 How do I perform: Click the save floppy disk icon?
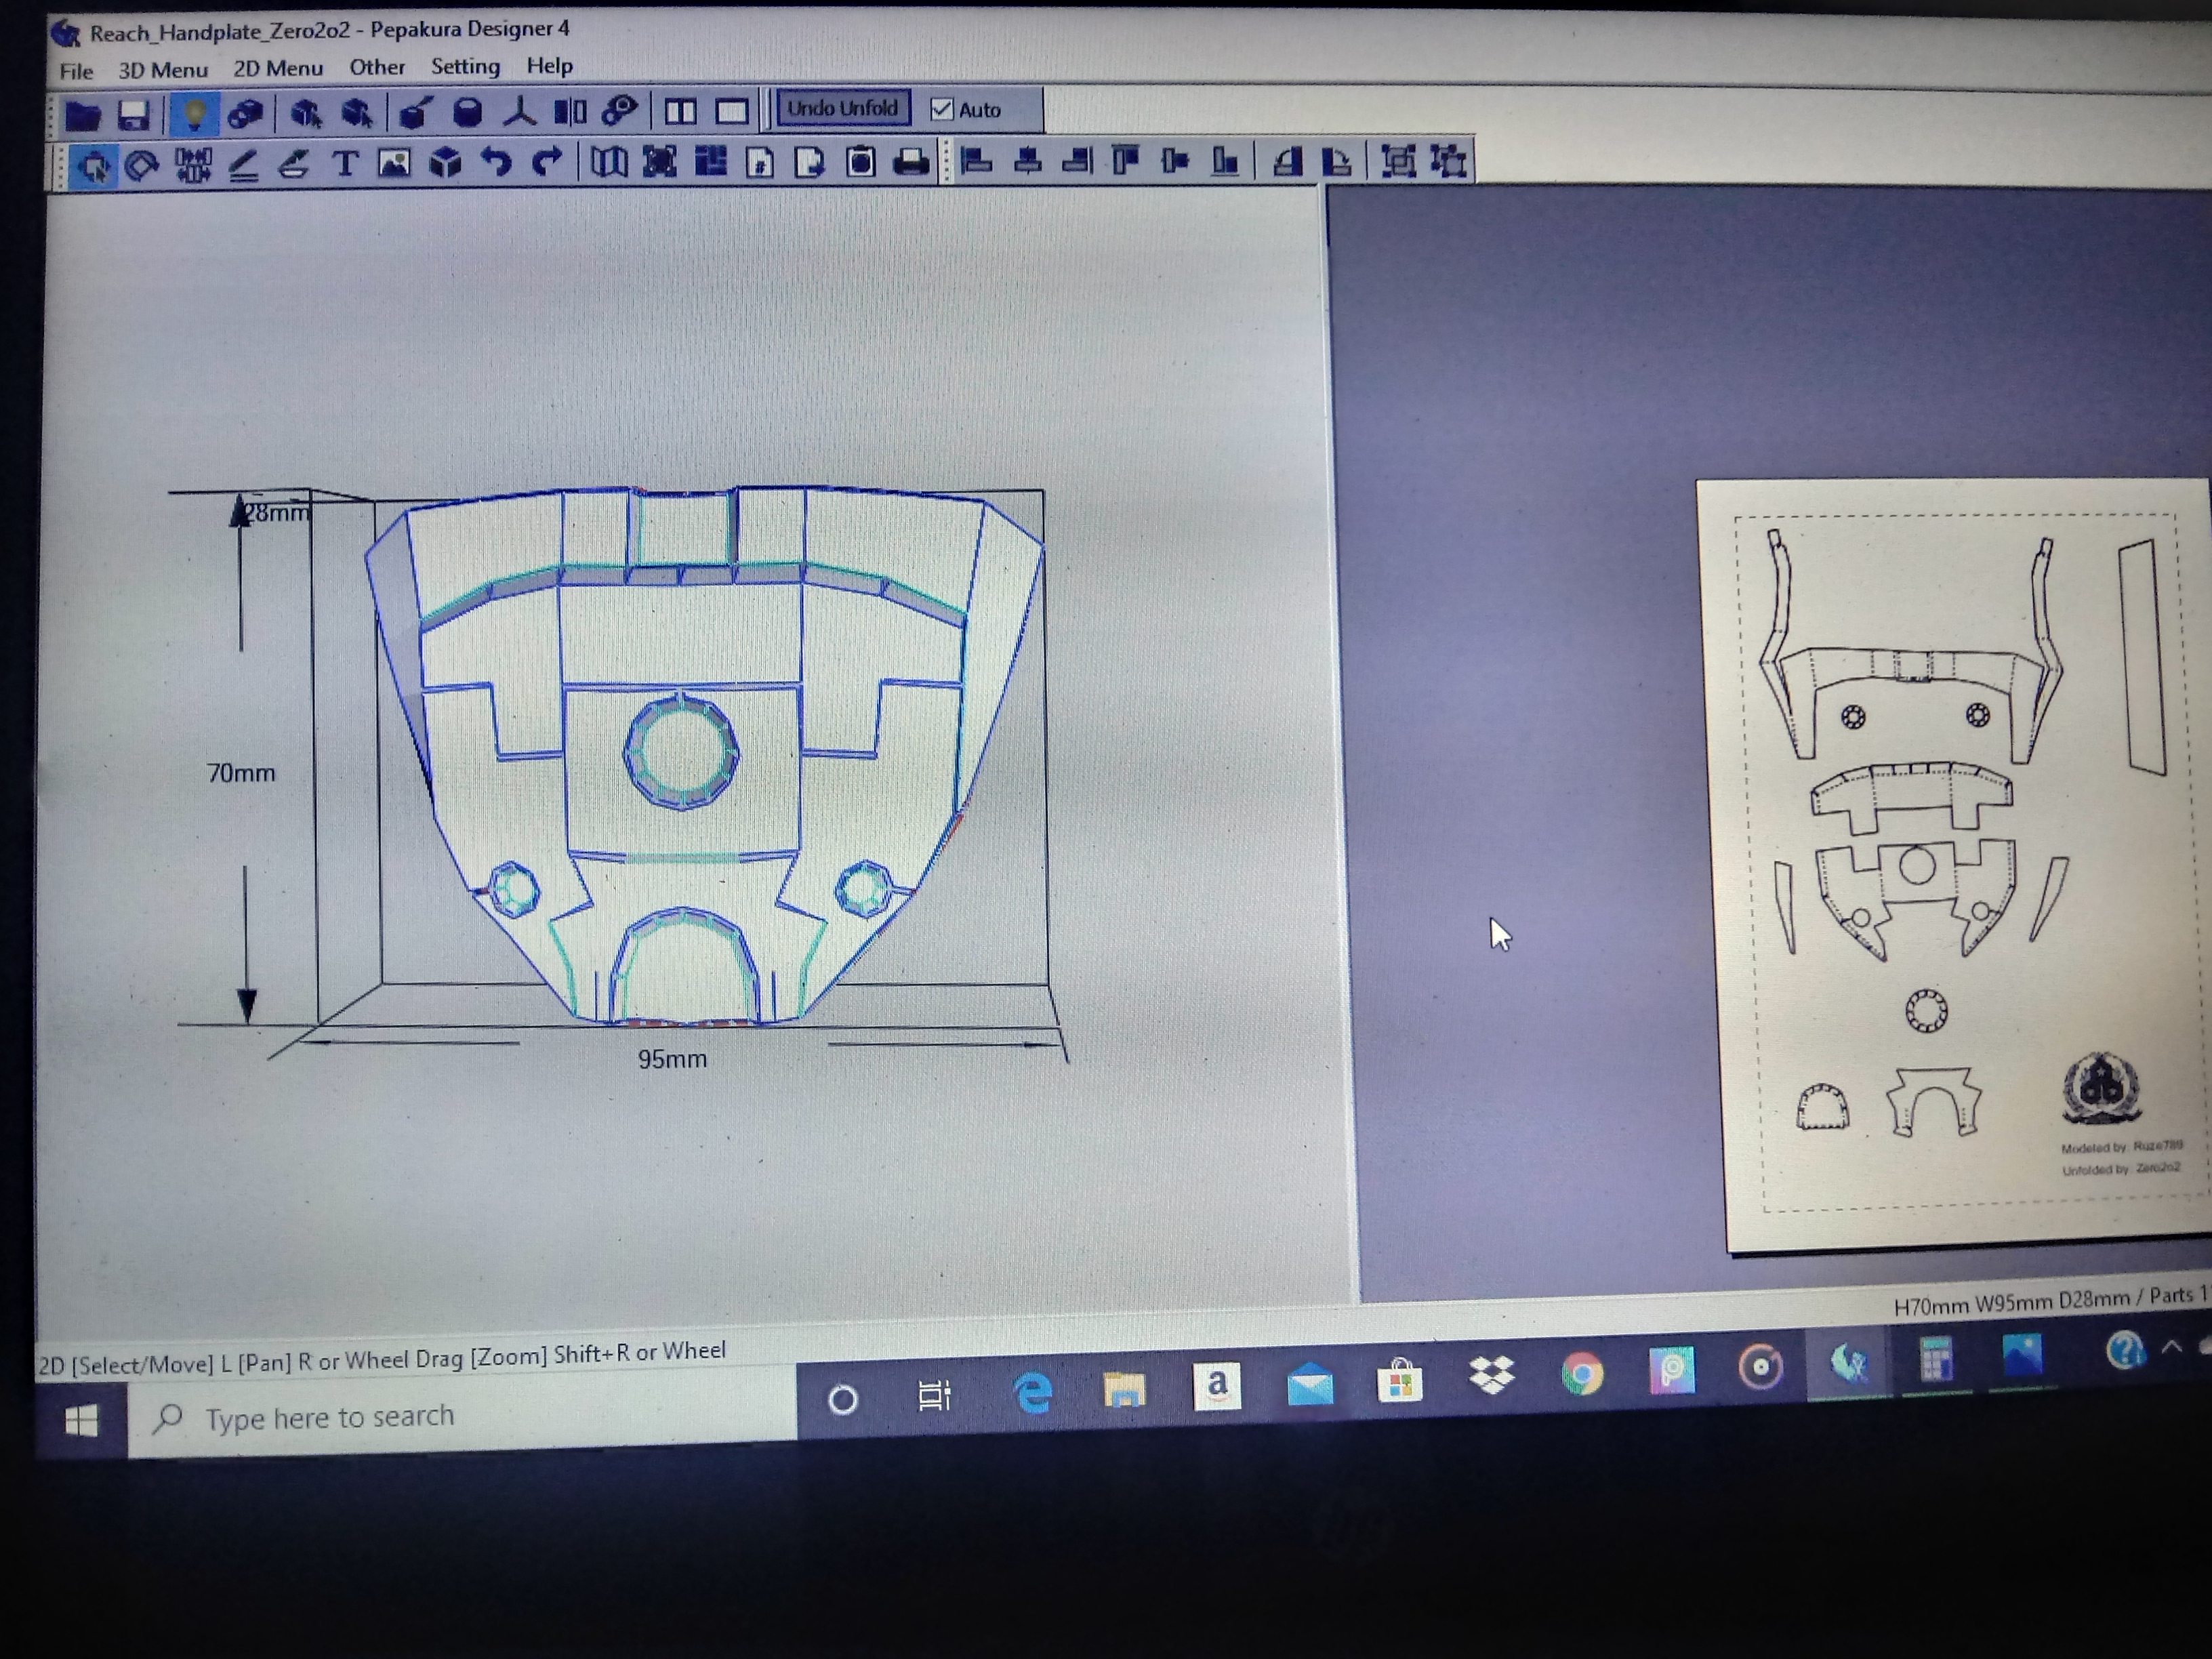click(133, 115)
